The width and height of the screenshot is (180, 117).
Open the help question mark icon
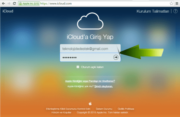175,11
